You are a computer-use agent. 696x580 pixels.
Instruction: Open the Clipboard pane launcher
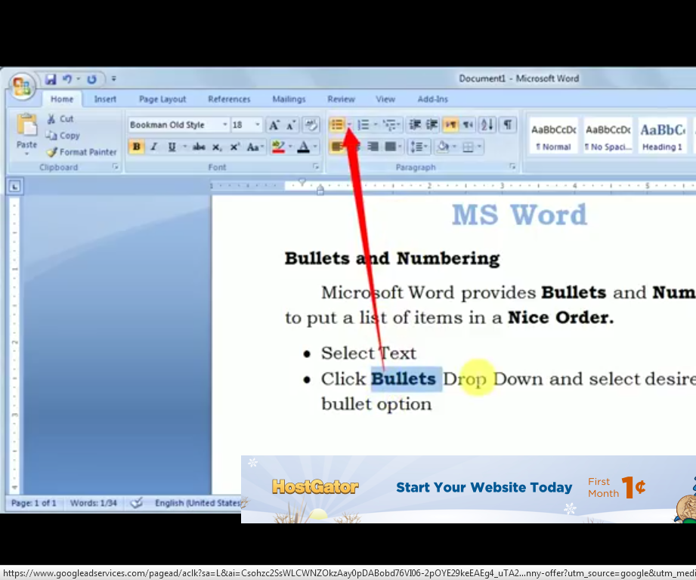(116, 167)
